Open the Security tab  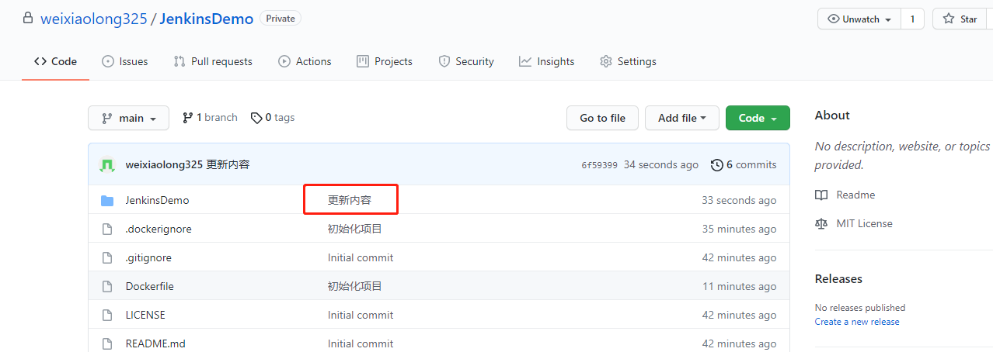click(466, 61)
